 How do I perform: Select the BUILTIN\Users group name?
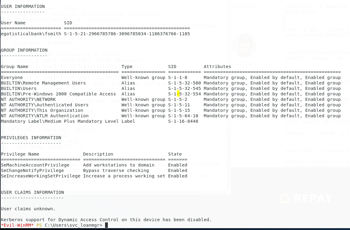coord(19,88)
